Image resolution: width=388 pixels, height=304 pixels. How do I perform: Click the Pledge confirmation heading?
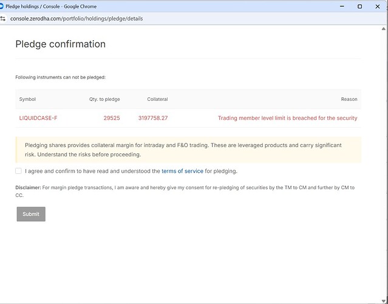(60, 44)
